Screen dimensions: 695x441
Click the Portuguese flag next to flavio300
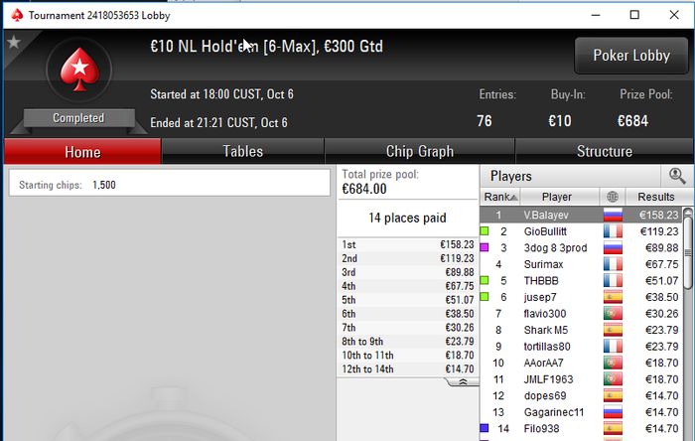pos(613,313)
